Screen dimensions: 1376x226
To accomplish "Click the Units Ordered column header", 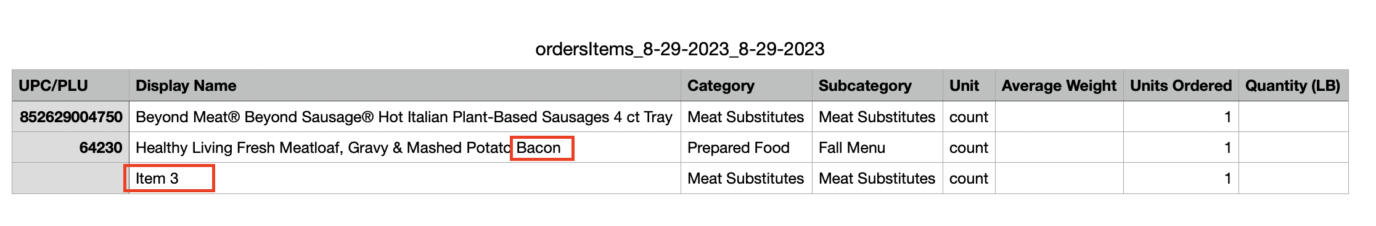I will 1181,85.
